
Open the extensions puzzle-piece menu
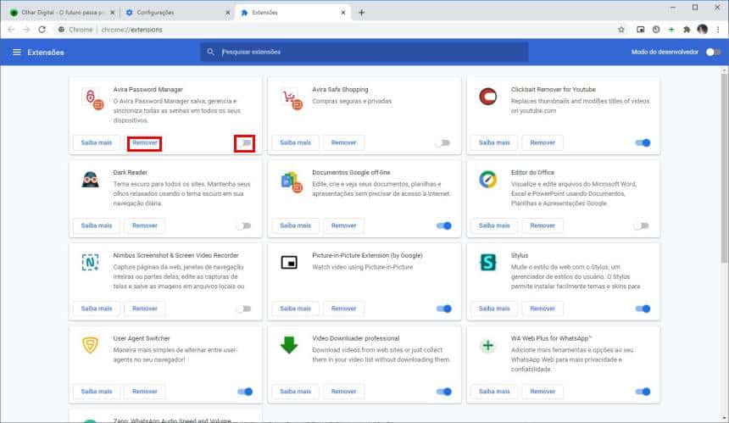coord(687,30)
